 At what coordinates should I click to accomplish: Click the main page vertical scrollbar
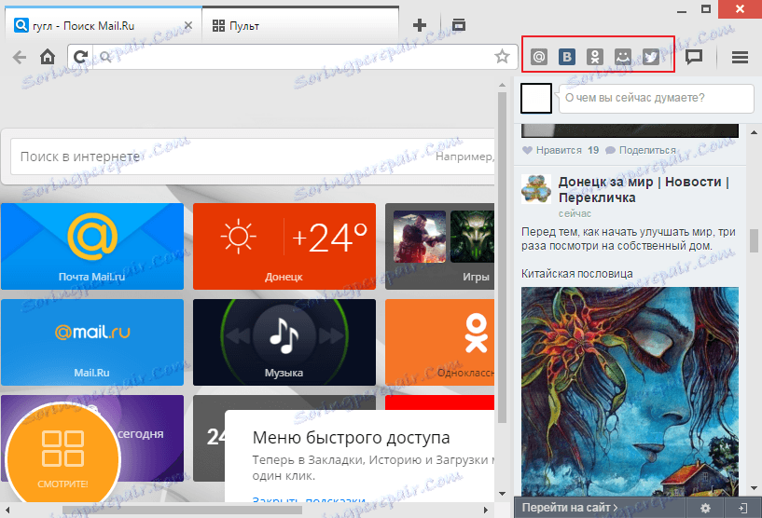point(502,257)
